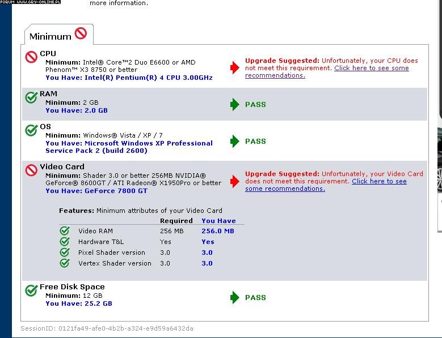Click 'Minimum: 2 GB' RAM requirement text
Screen dimensions: 442x338
(72, 102)
